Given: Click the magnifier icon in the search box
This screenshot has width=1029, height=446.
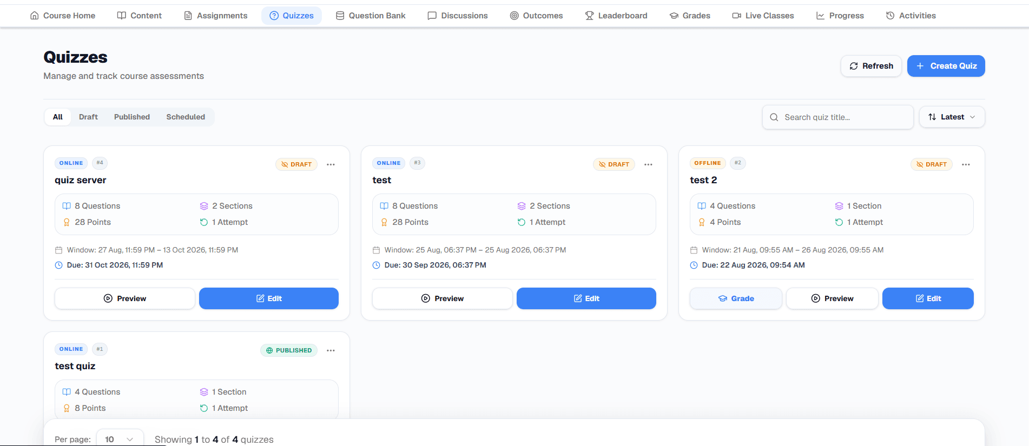Looking at the screenshot, I should pos(774,117).
